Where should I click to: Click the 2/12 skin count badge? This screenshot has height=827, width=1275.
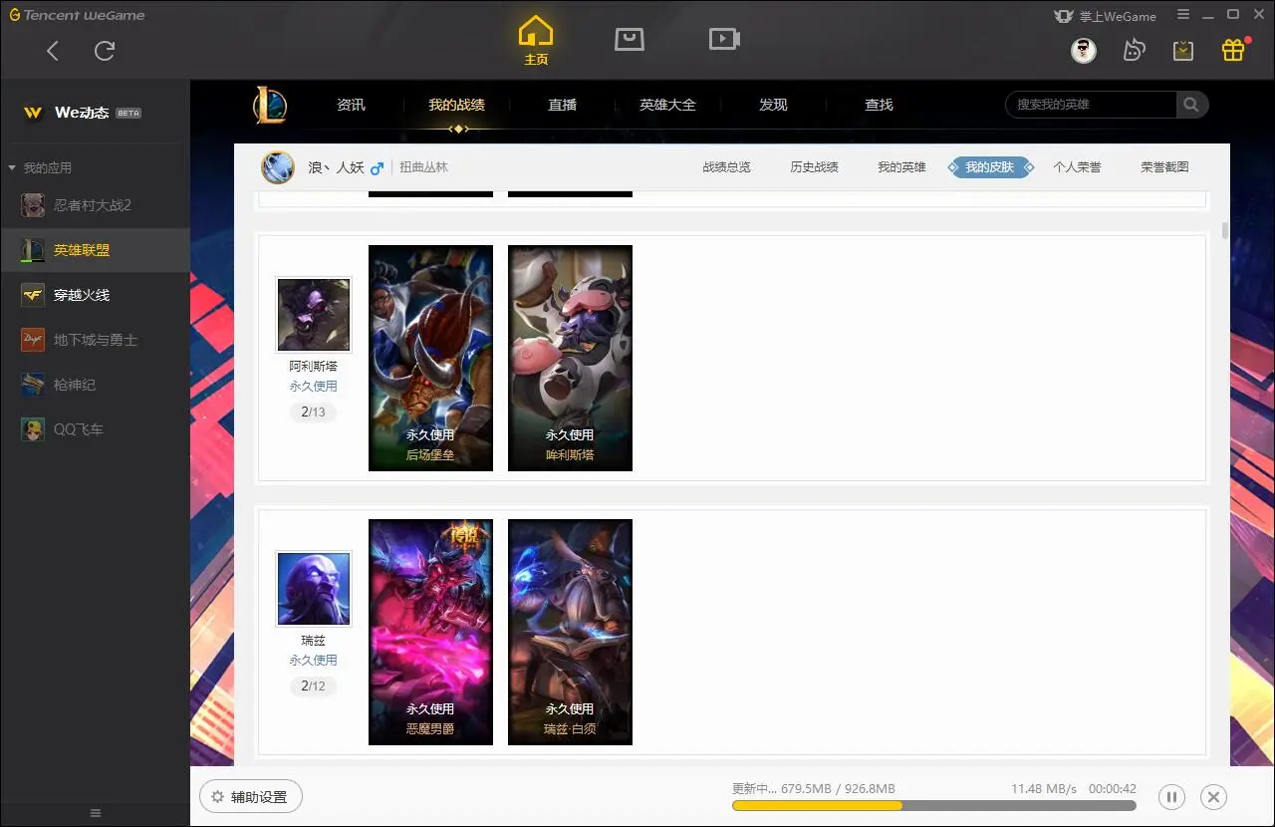tap(313, 686)
